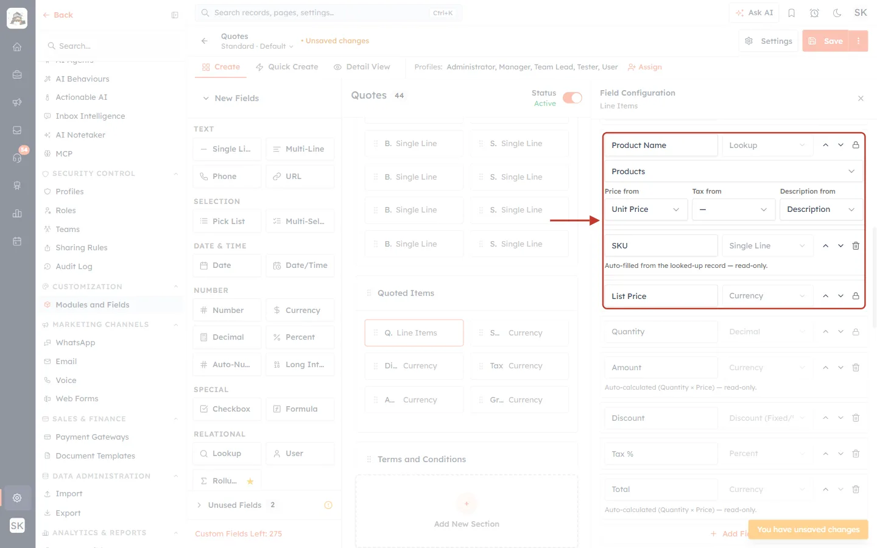Open the Products lookup module dropdown
The width and height of the screenshot is (877, 548).
(734, 172)
